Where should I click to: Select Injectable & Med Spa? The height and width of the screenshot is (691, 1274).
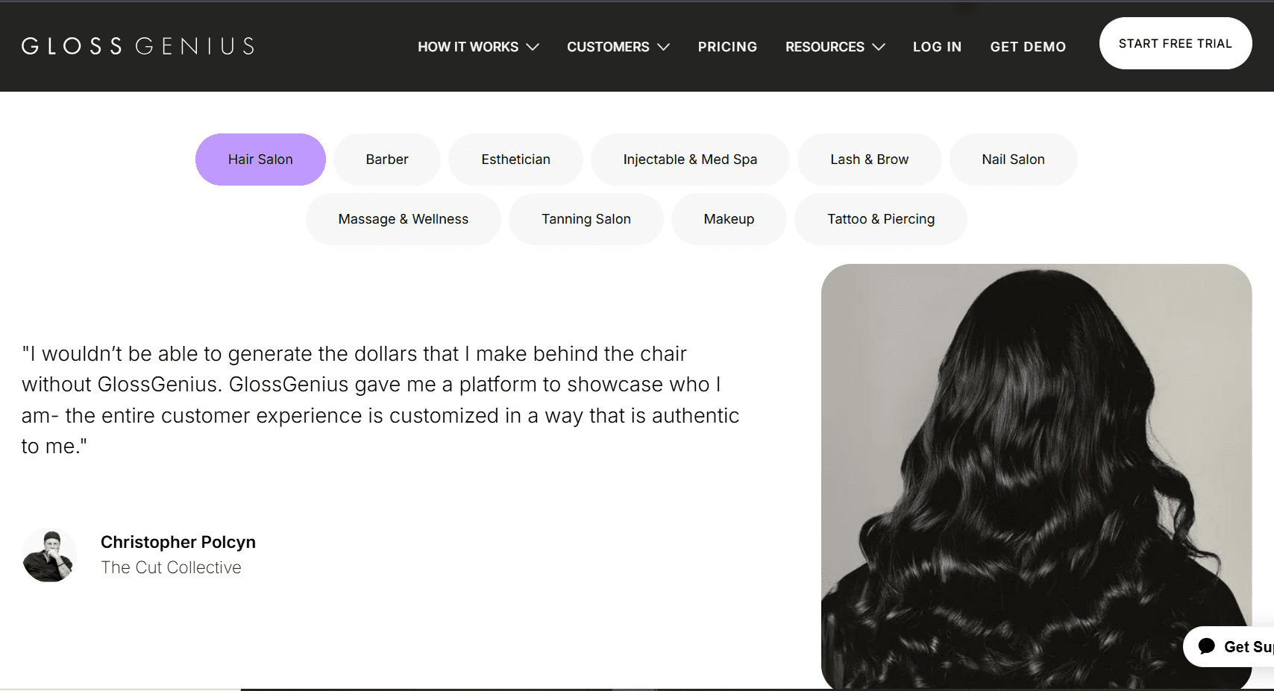pos(690,160)
